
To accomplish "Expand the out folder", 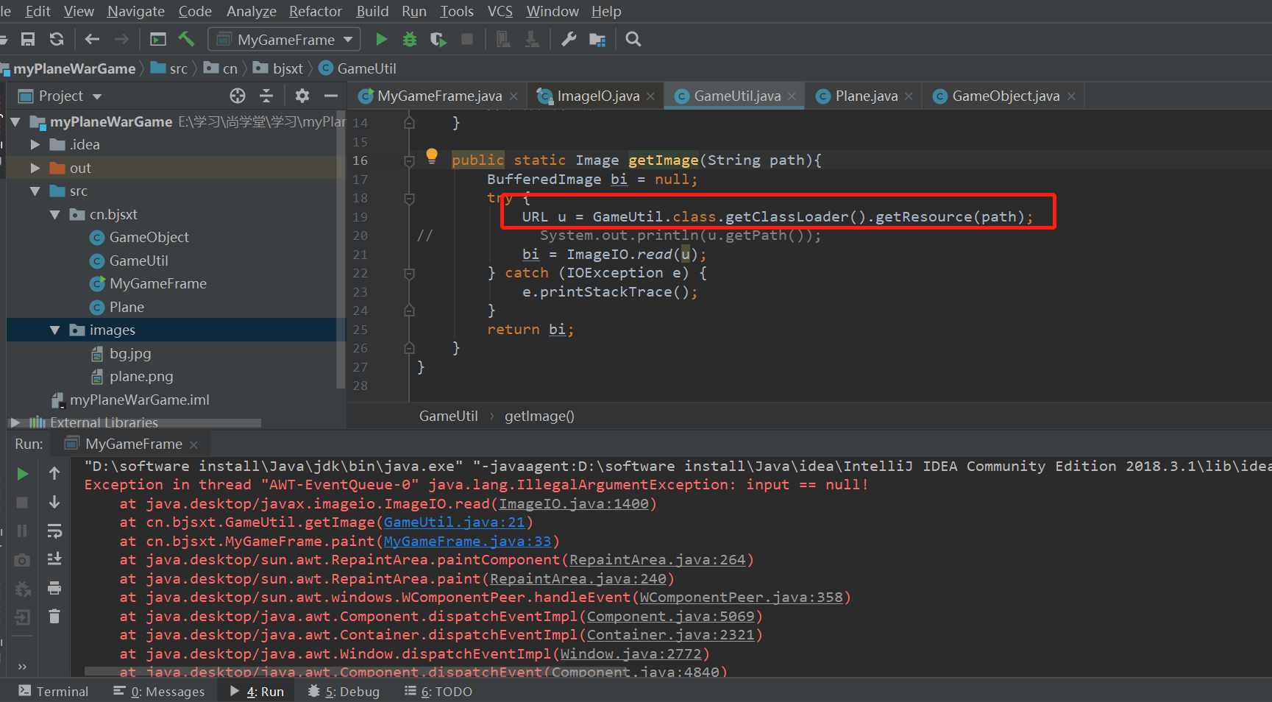I will coord(35,169).
